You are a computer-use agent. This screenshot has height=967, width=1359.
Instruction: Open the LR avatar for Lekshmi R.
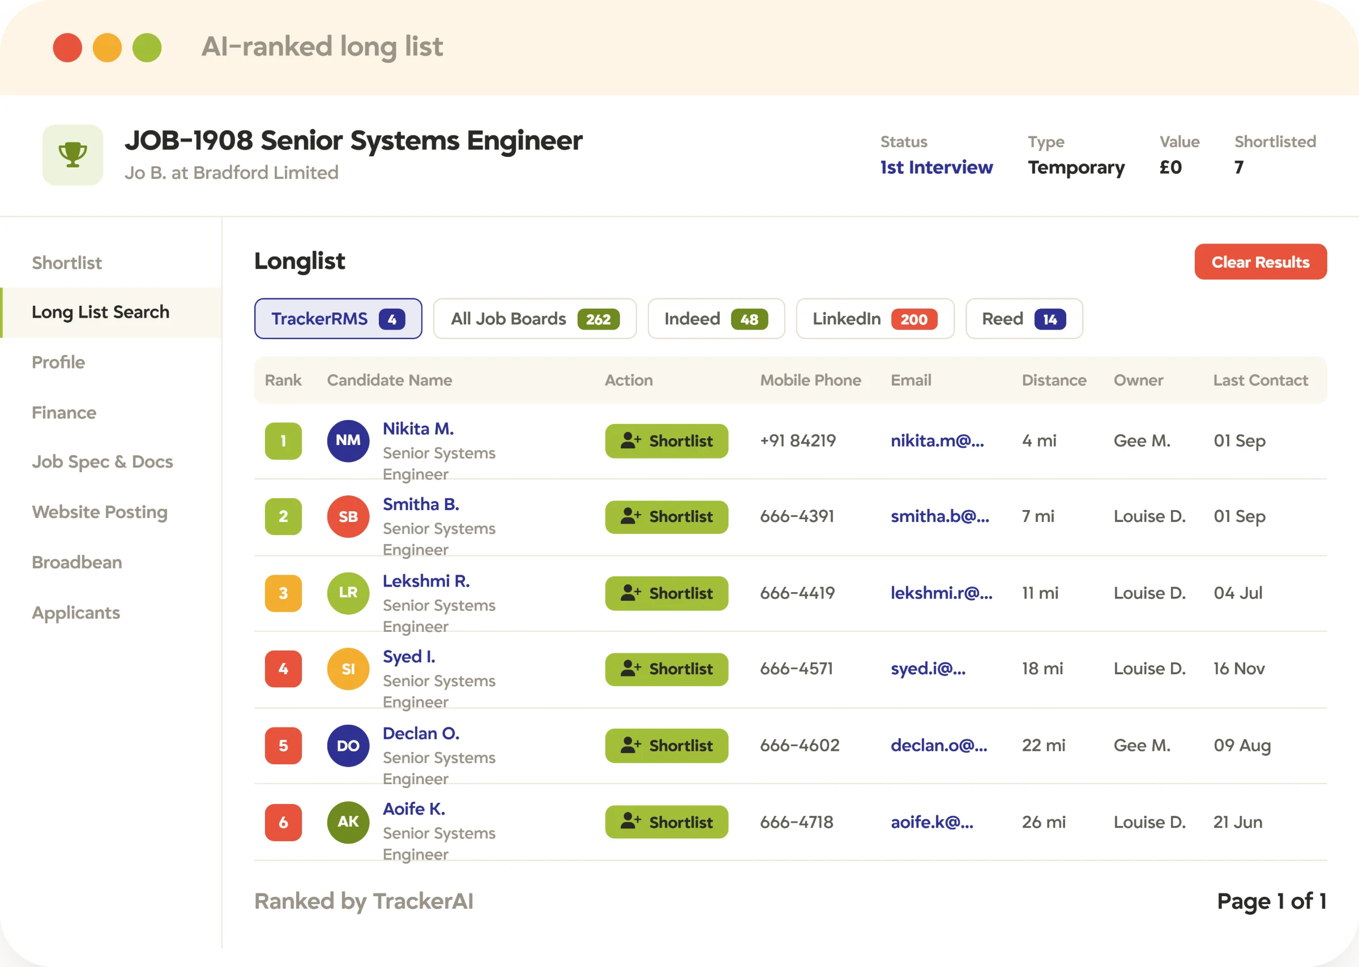[348, 593]
